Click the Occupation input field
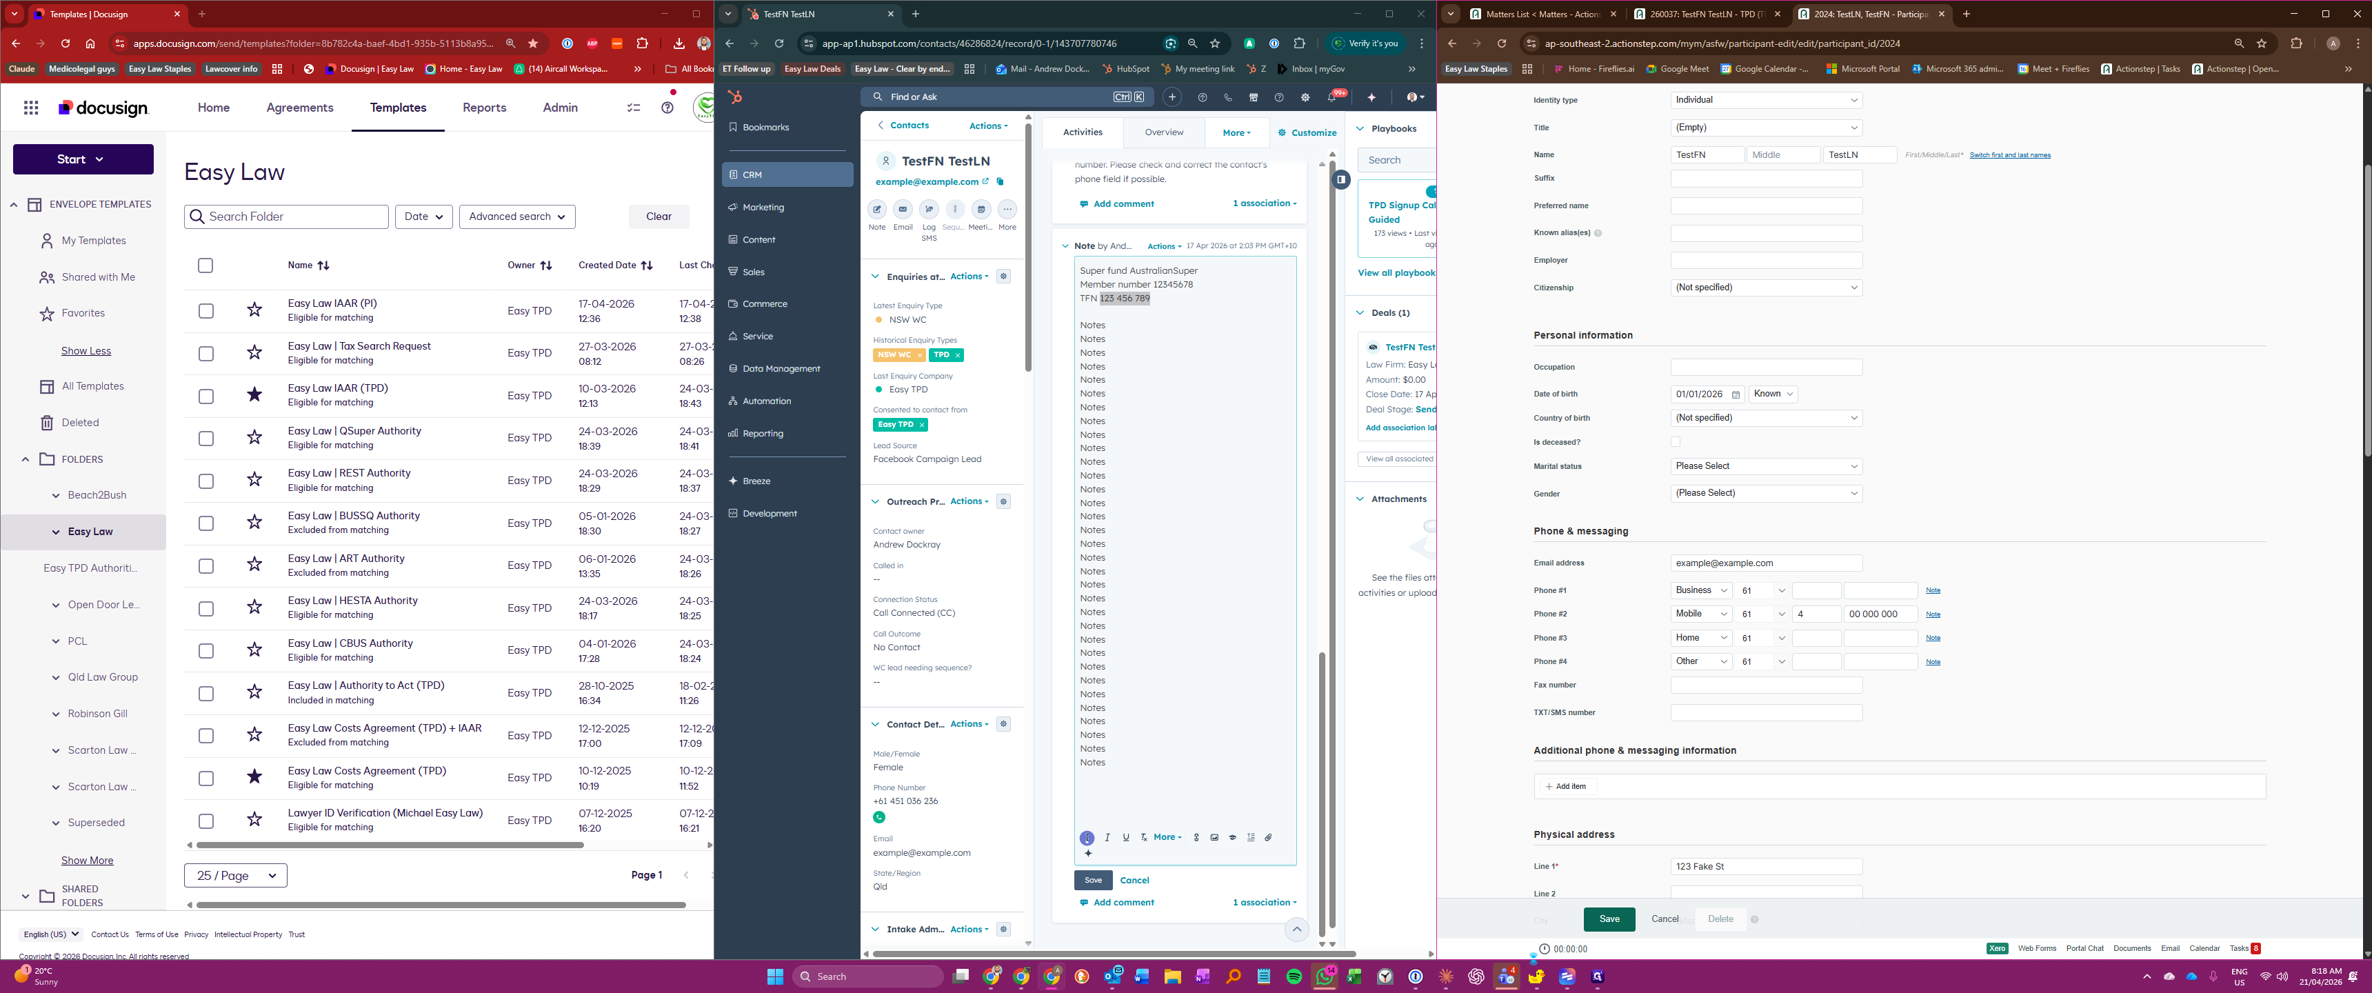This screenshot has height=993, width=2372. (x=1765, y=368)
